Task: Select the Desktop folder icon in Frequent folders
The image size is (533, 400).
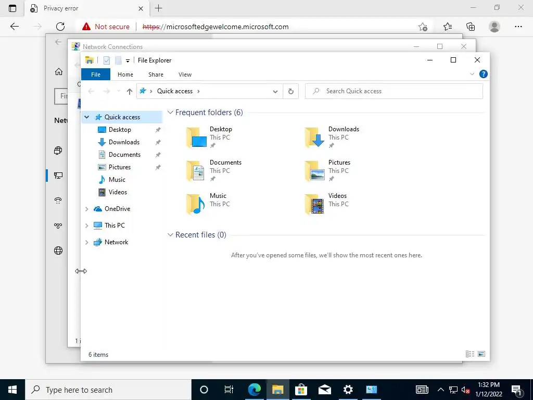Action: pyautogui.click(x=196, y=137)
